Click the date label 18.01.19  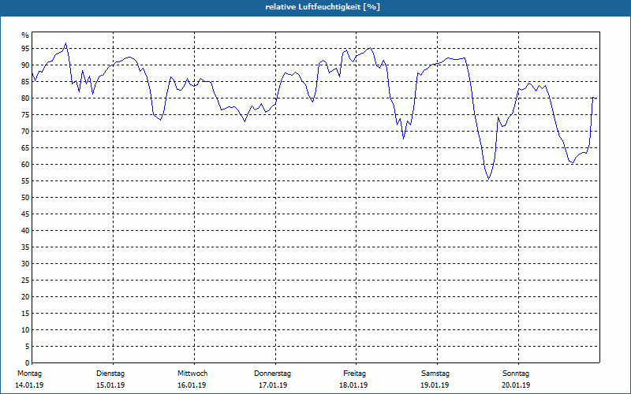[353, 385]
